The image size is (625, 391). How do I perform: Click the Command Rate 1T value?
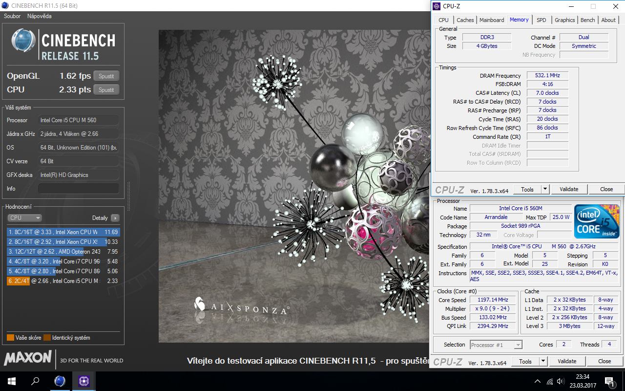click(547, 137)
